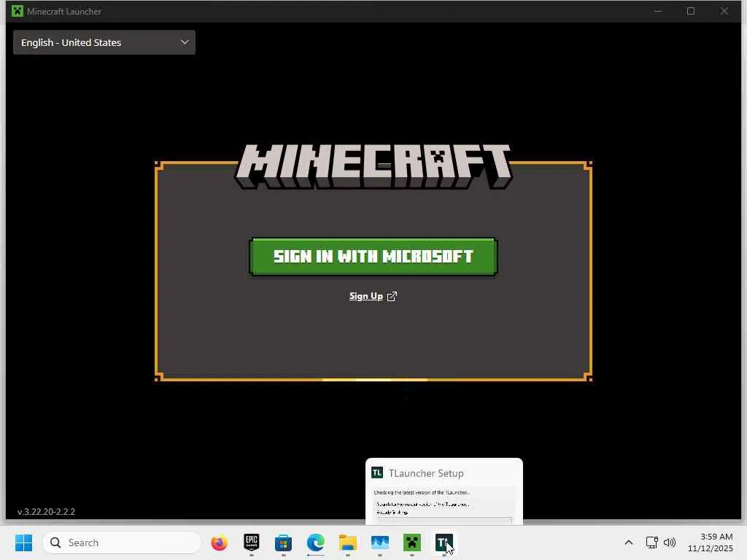Click the external link icon beside Sign Up
Image resolution: width=747 pixels, height=560 pixels.
(x=392, y=296)
